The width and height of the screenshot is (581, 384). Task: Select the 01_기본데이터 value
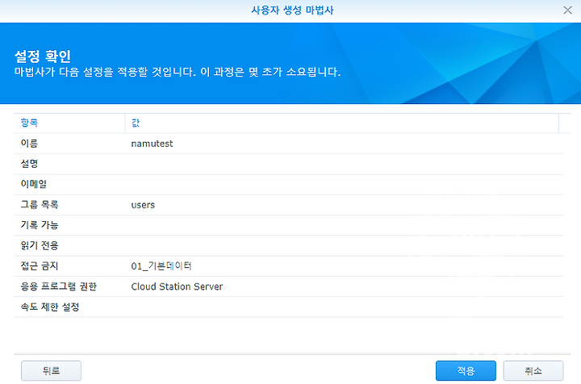click(x=161, y=266)
